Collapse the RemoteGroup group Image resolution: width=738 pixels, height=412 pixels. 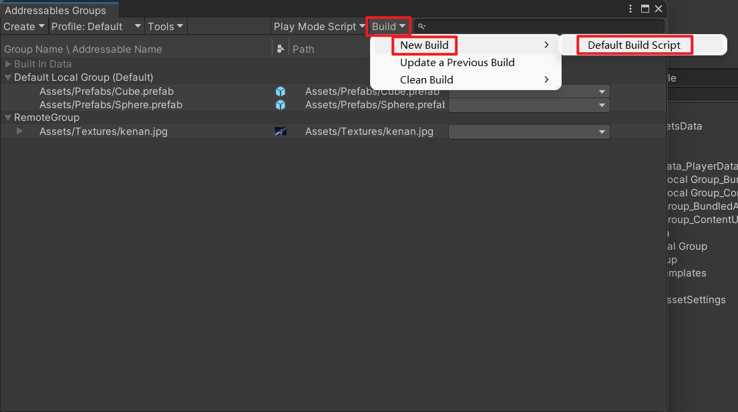coord(8,118)
